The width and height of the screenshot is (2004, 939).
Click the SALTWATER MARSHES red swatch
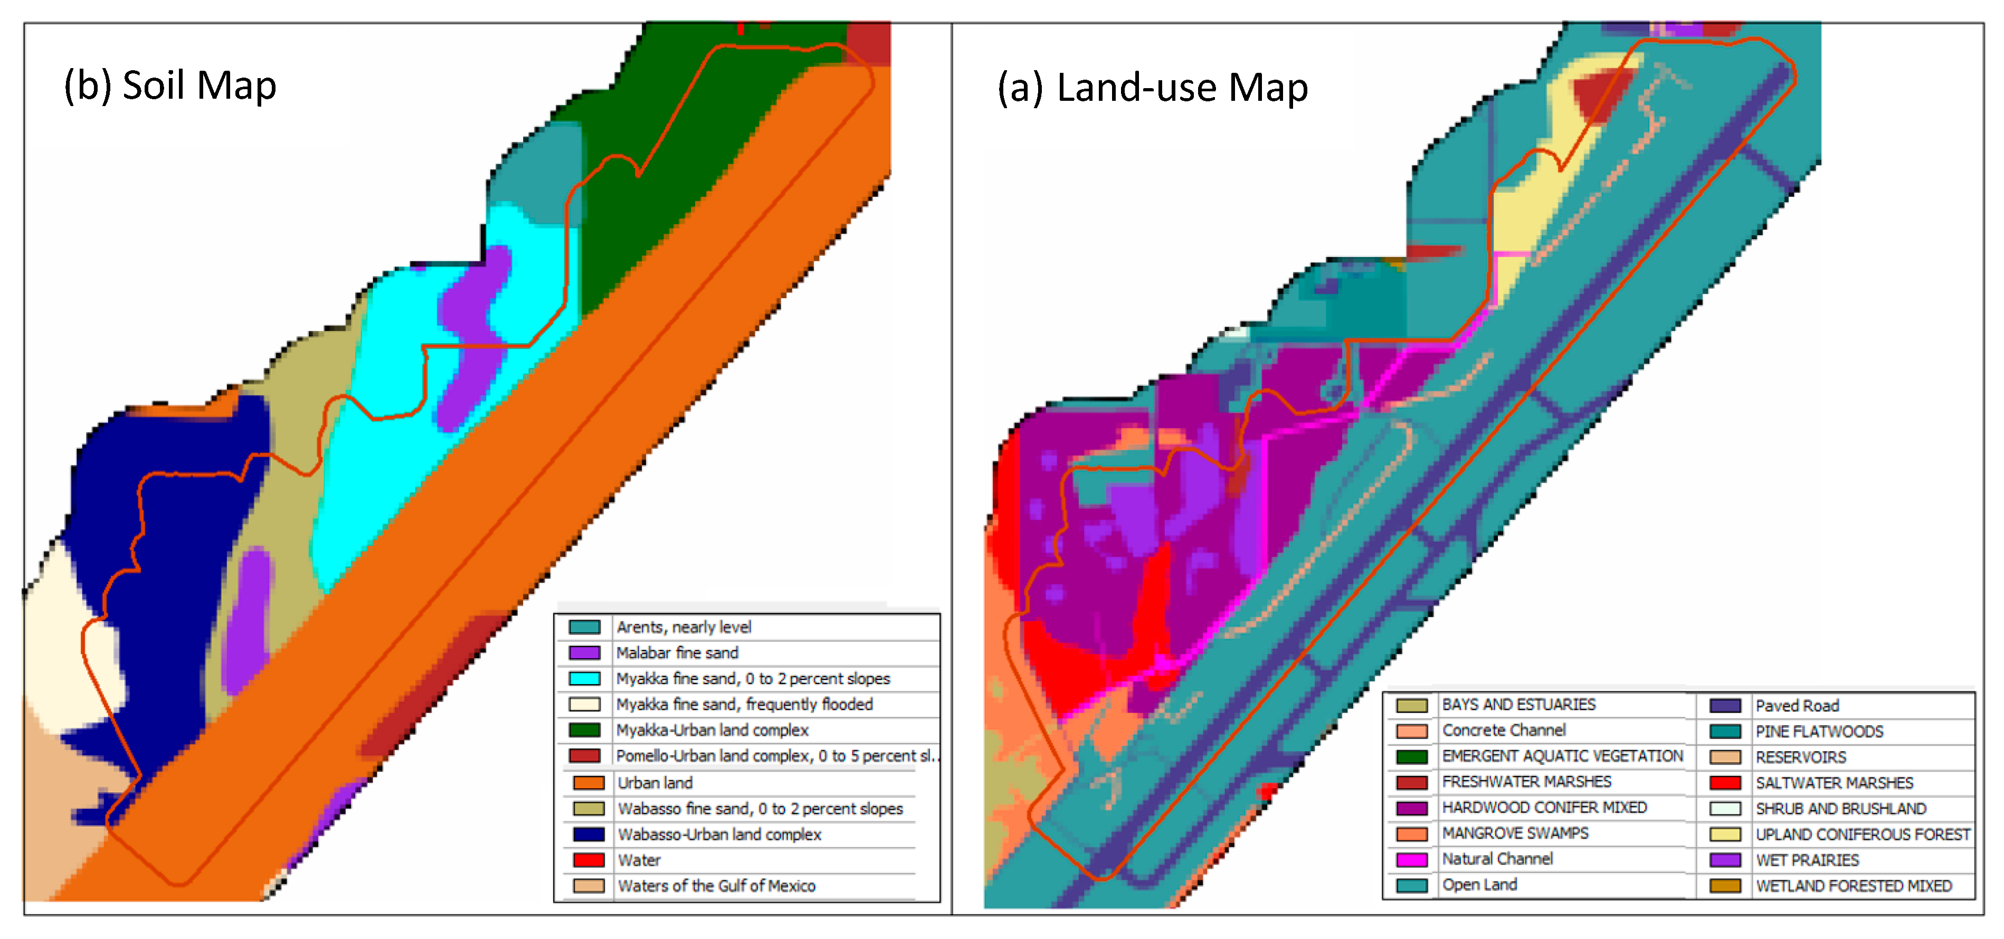(1725, 783)
